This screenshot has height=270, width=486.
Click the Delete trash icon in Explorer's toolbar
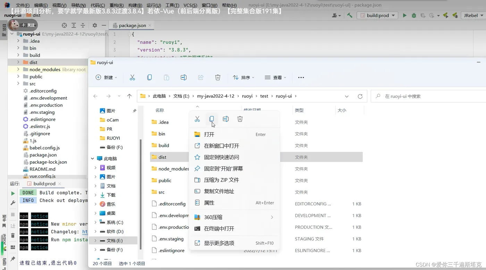(218, 77)
